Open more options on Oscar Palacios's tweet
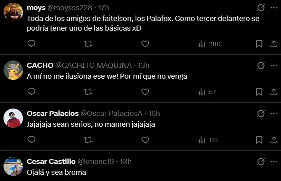Screen dimensions: 281x181 (x=273, y=114)
